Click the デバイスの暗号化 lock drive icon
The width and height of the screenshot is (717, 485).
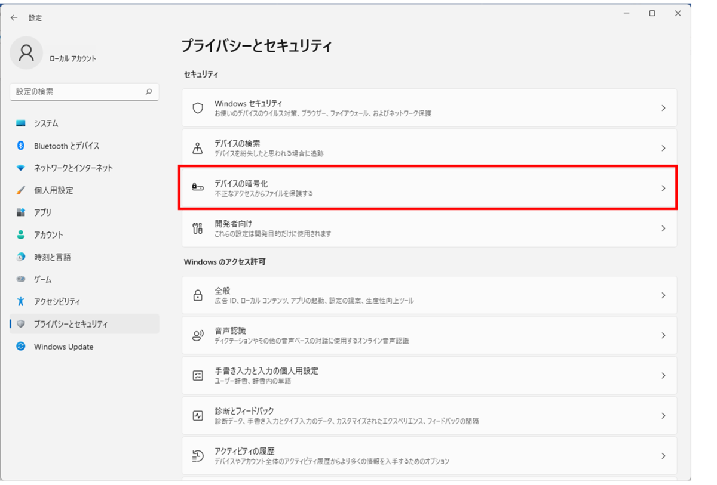tap(198, 188)
